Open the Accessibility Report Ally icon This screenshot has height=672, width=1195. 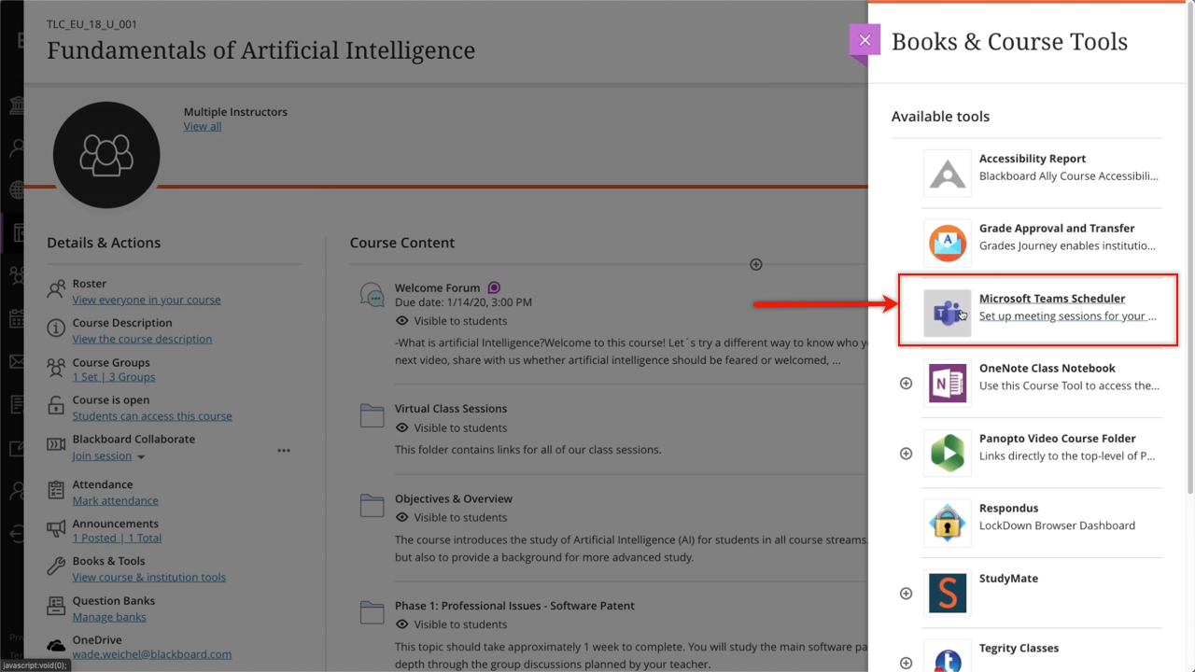point(947,174)
